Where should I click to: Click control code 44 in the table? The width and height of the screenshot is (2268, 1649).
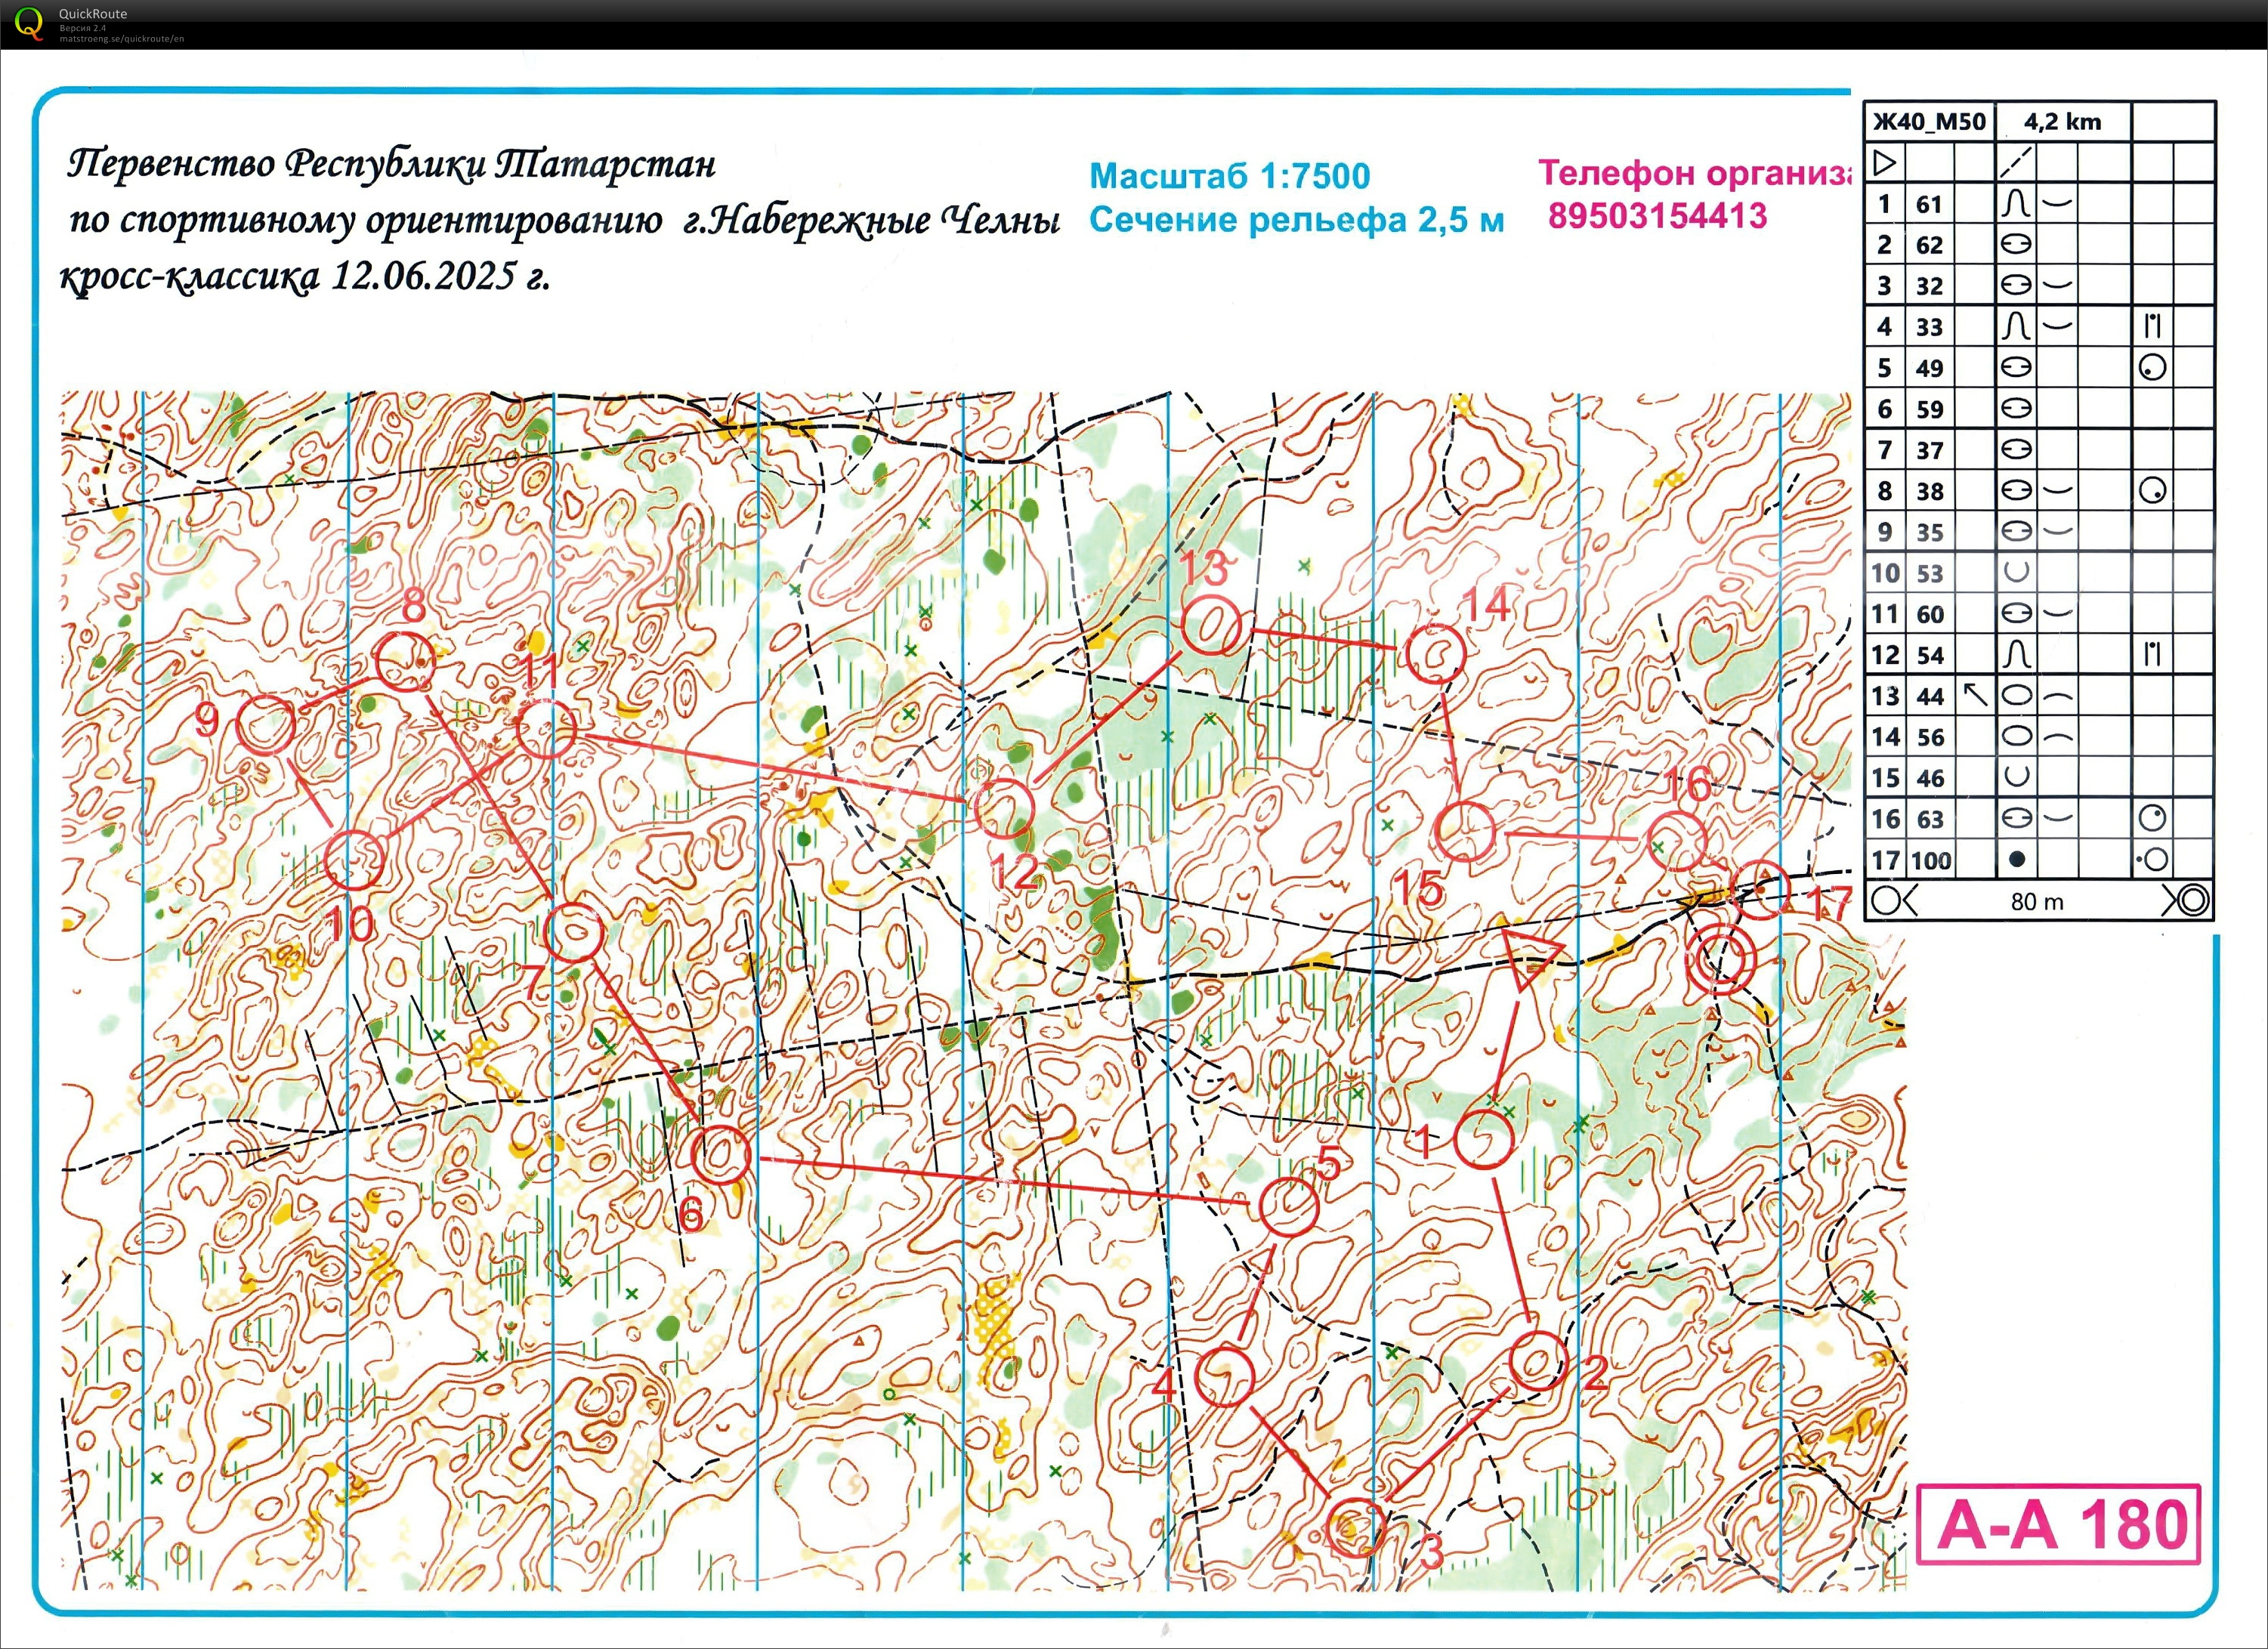1929,697
